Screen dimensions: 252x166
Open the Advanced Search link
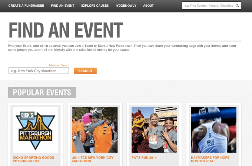click(59, 65)
